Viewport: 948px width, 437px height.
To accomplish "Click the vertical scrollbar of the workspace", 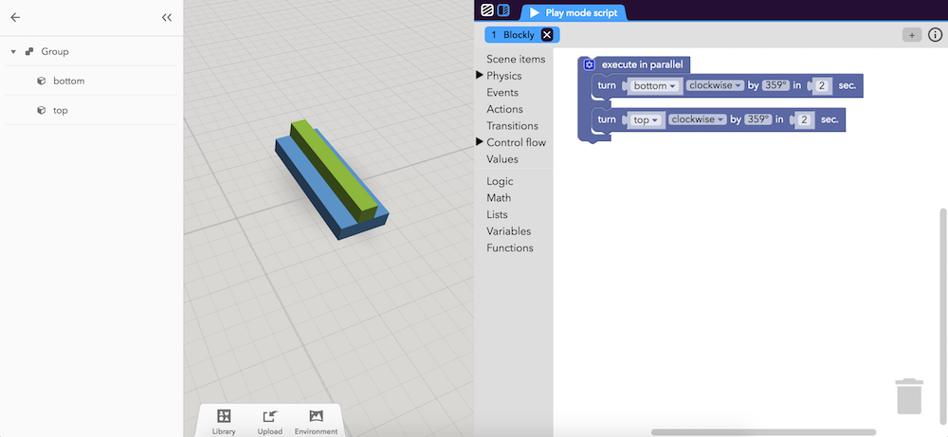I will 943,316.
